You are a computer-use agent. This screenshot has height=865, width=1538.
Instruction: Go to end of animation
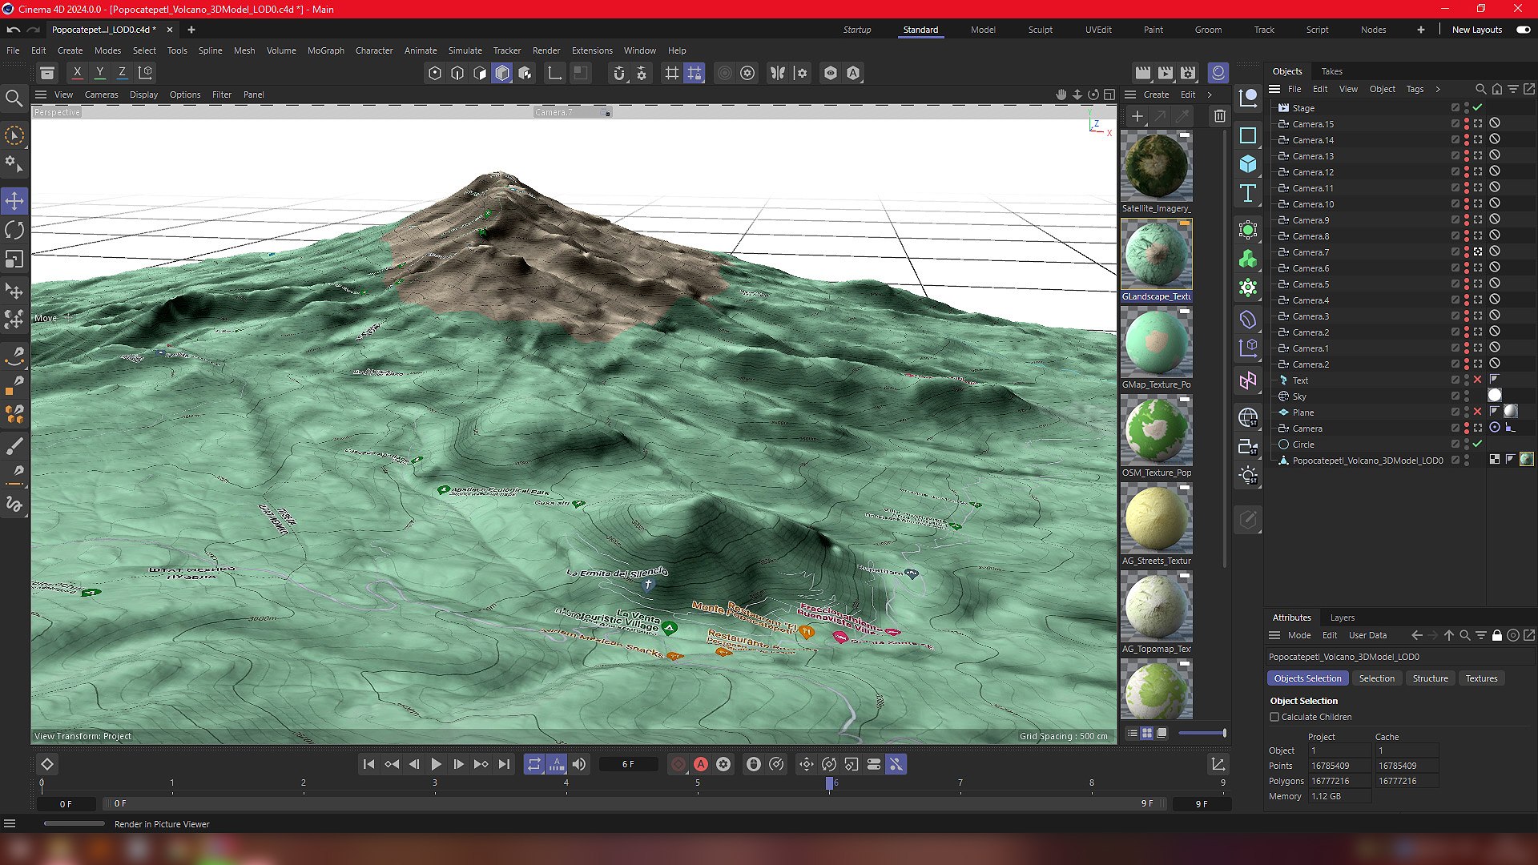pos(504,764)
